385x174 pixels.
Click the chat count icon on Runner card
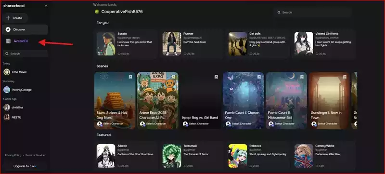click(185, 54)
